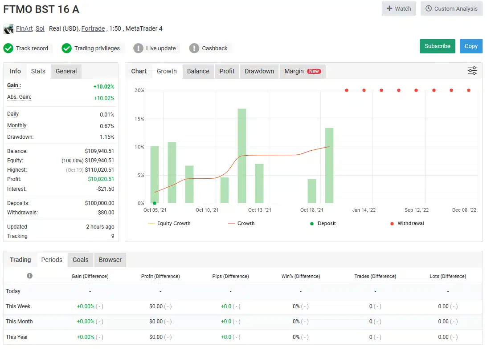Image resolution: width=487 pixels, height=350 pixels.
Task: Select the Chart tab
Action: coord(139,71)
